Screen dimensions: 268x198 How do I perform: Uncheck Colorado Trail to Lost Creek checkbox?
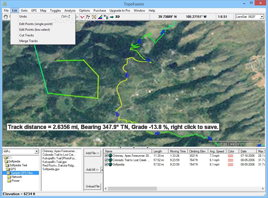(106, 160)
